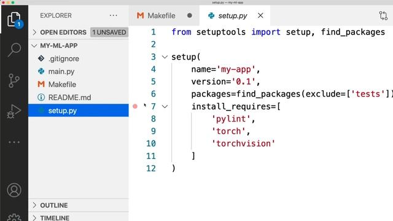Fold the setup( block at line 3
This screenshot has width=393, height=221.
pos(165,57)
